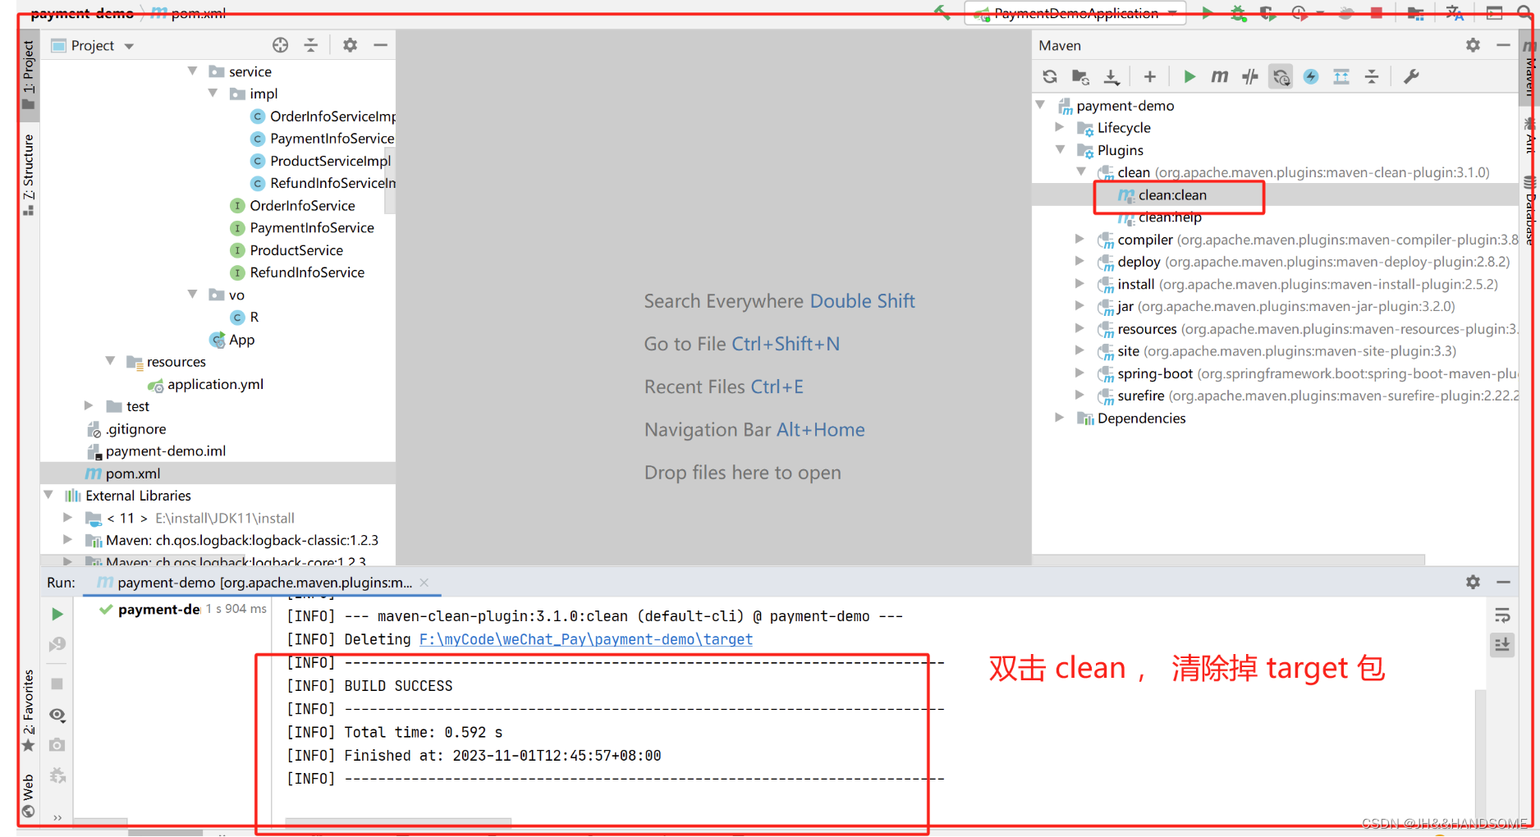Rerun the build in the Run panel
The width and height of the screenshot is (1540, 837).
57,614
